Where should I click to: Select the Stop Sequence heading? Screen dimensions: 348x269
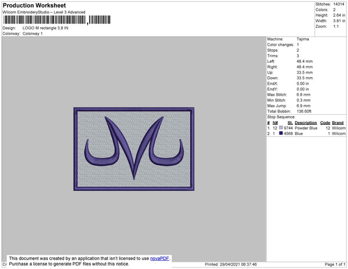point(281,117)
